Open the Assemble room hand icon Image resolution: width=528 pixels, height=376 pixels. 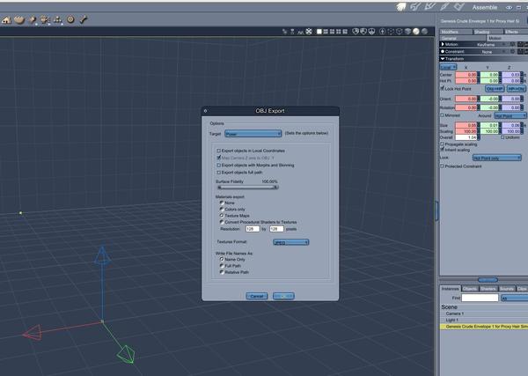coord(400,7)
